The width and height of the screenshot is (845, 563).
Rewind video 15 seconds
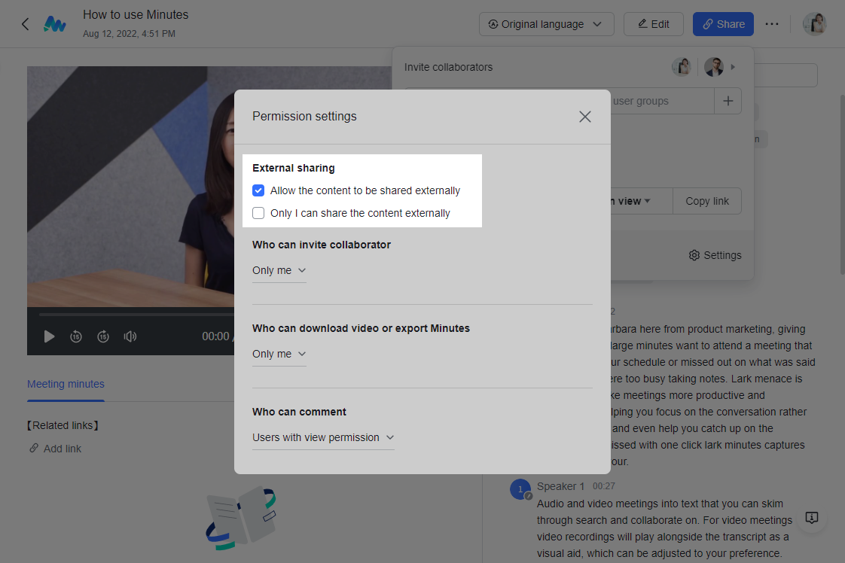(76, 336)
